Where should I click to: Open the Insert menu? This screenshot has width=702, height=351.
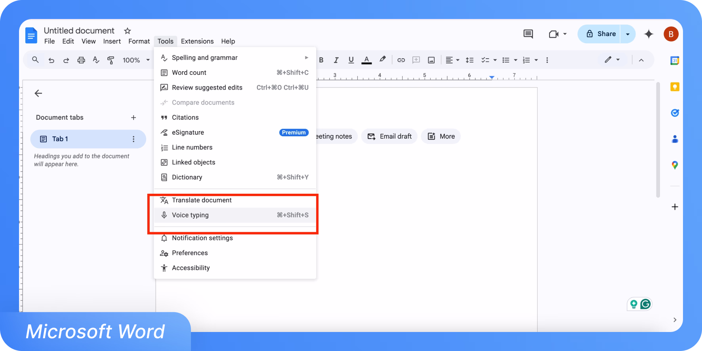point(112,41)
